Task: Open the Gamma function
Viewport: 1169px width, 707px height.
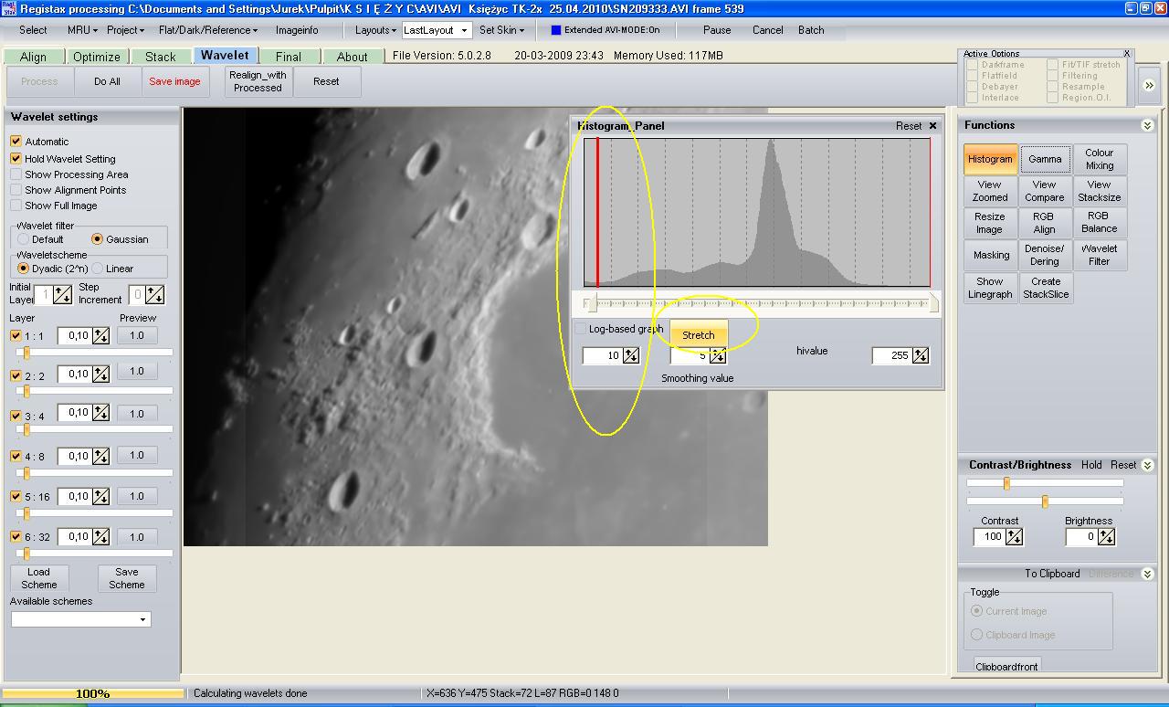Action: 1045,159
